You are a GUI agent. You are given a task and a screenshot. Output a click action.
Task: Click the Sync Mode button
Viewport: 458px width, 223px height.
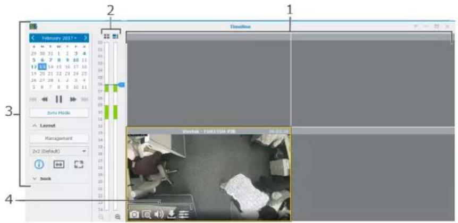pos(59,113)
